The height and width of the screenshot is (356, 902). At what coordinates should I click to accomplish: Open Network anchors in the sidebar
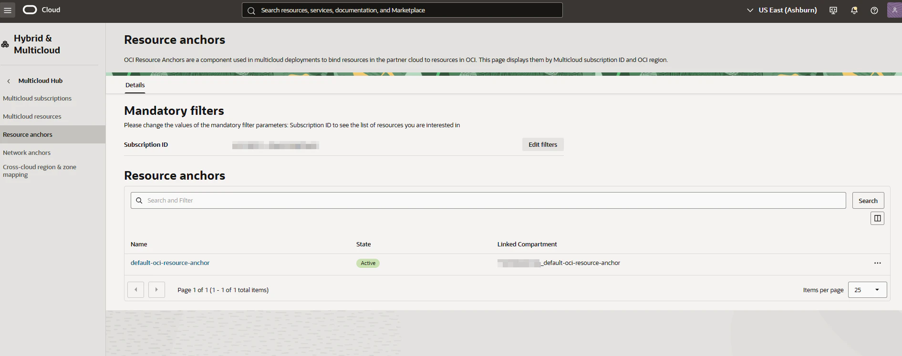[x=27, y=153]
